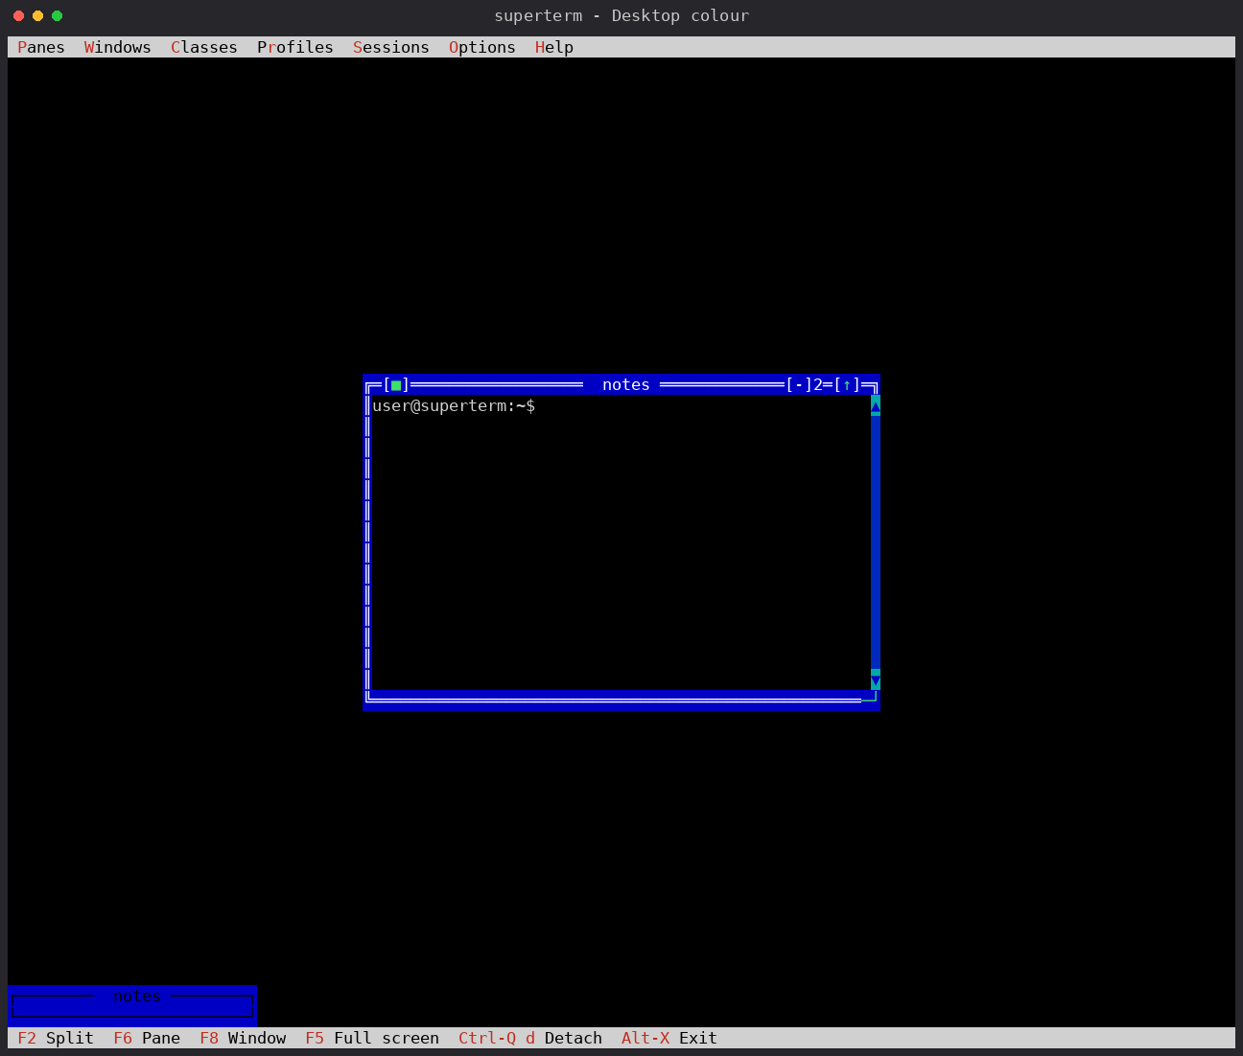Close the notes window with its green box
1243x1056 pixels.
click(x=396, y=385)
